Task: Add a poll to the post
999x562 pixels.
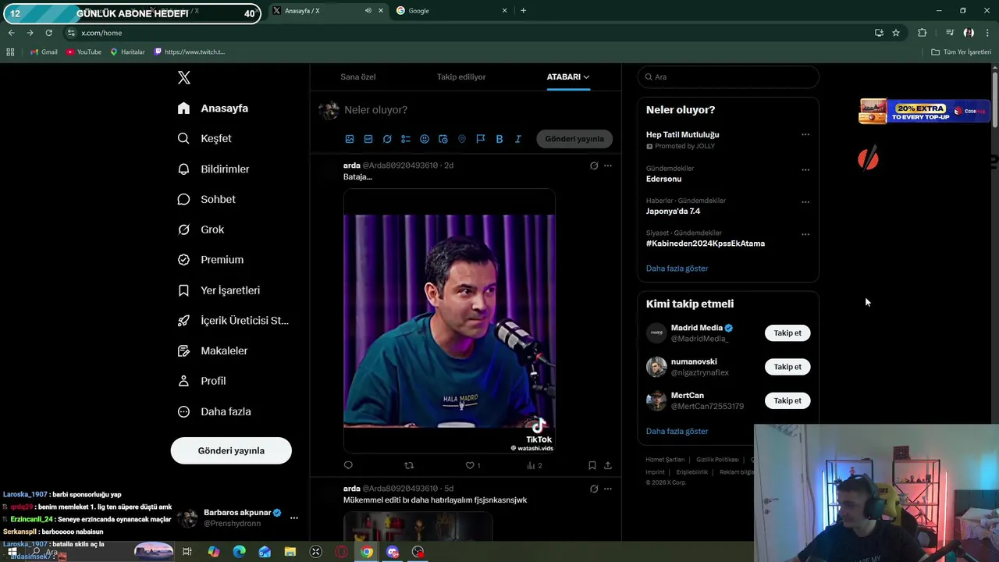Action: (x=406, y=139)
